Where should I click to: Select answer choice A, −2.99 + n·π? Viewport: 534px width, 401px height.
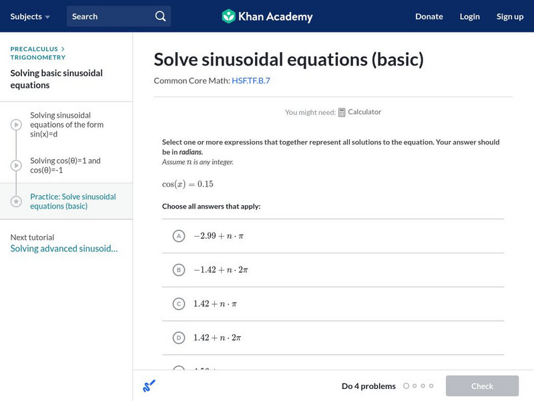click(178, 236)
